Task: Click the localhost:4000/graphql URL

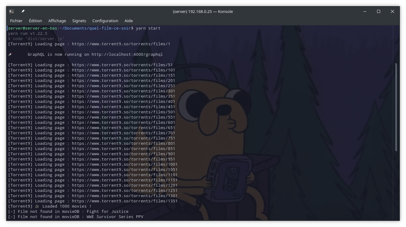Action: tap(127, 54)
